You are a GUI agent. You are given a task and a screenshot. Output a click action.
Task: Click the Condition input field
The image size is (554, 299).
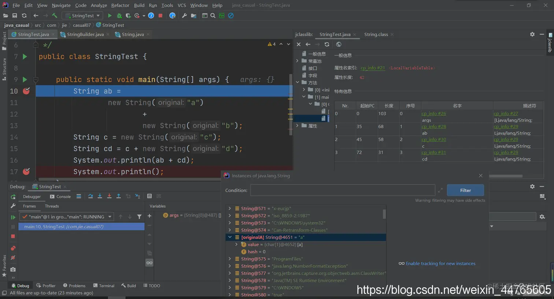[343, 190]
